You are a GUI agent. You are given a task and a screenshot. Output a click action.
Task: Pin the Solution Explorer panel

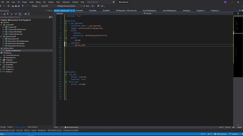coord(49,11)
